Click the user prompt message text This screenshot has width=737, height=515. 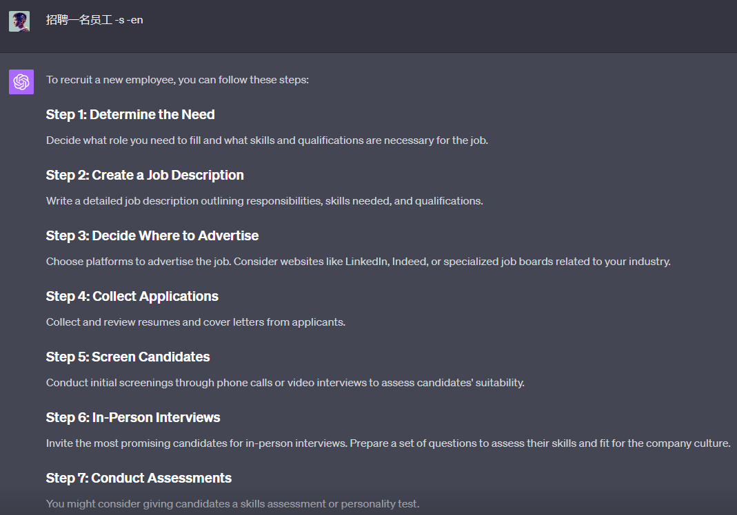pyautogui.click(x=94, y=20)
